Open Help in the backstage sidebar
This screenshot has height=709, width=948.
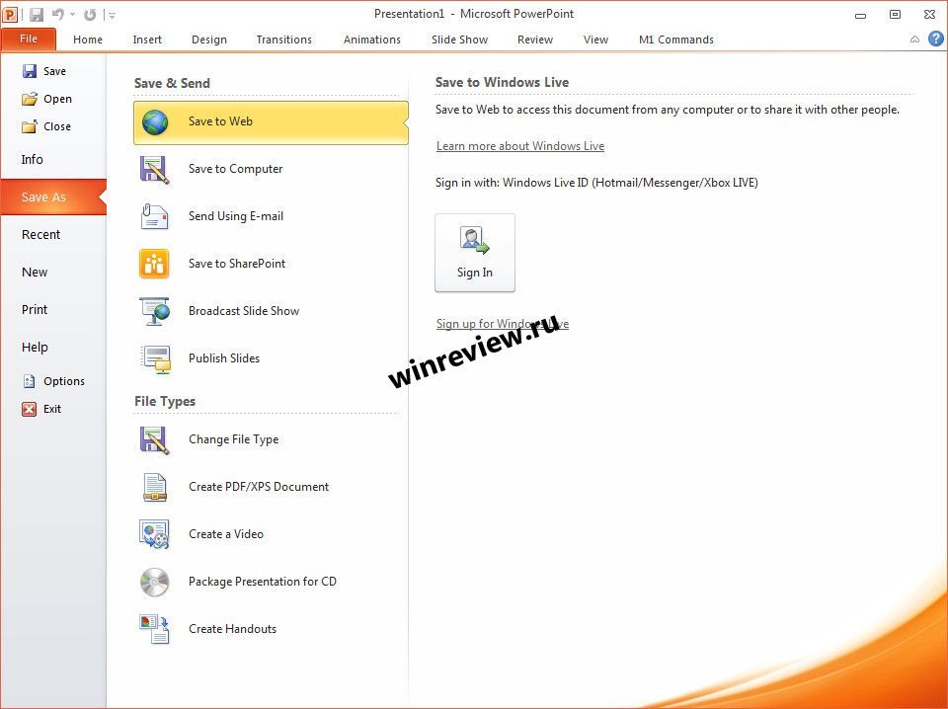click(35, 347)
